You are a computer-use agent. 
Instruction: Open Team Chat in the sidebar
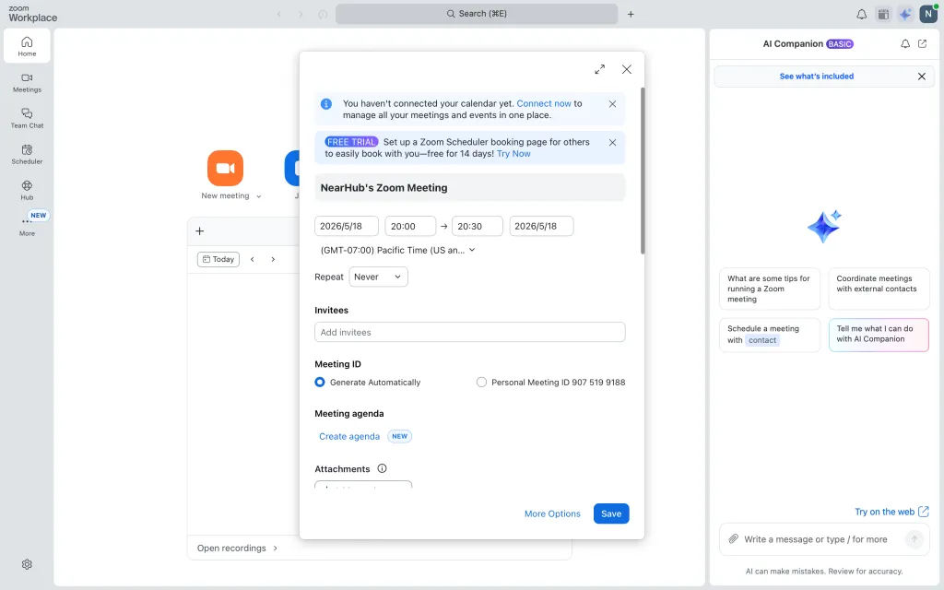click(x=27, y=119)
